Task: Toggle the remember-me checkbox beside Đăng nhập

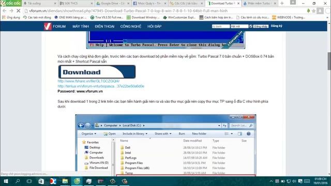Action: (251, 26)
